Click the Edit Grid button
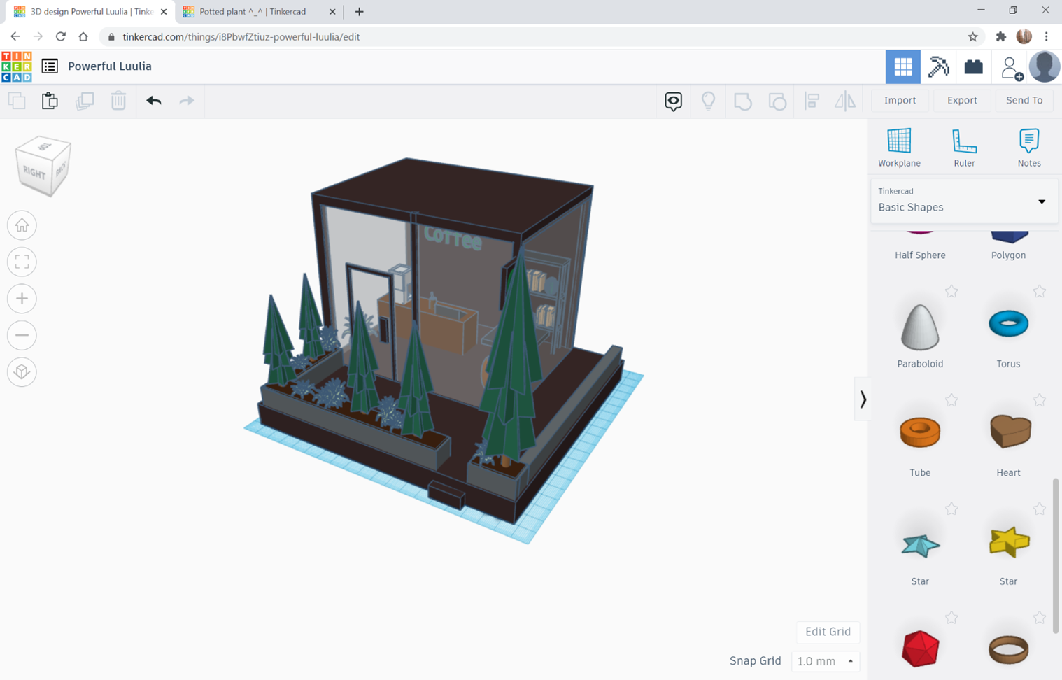The height and width of the screenshot is (680, 1062). pos(828,632)
